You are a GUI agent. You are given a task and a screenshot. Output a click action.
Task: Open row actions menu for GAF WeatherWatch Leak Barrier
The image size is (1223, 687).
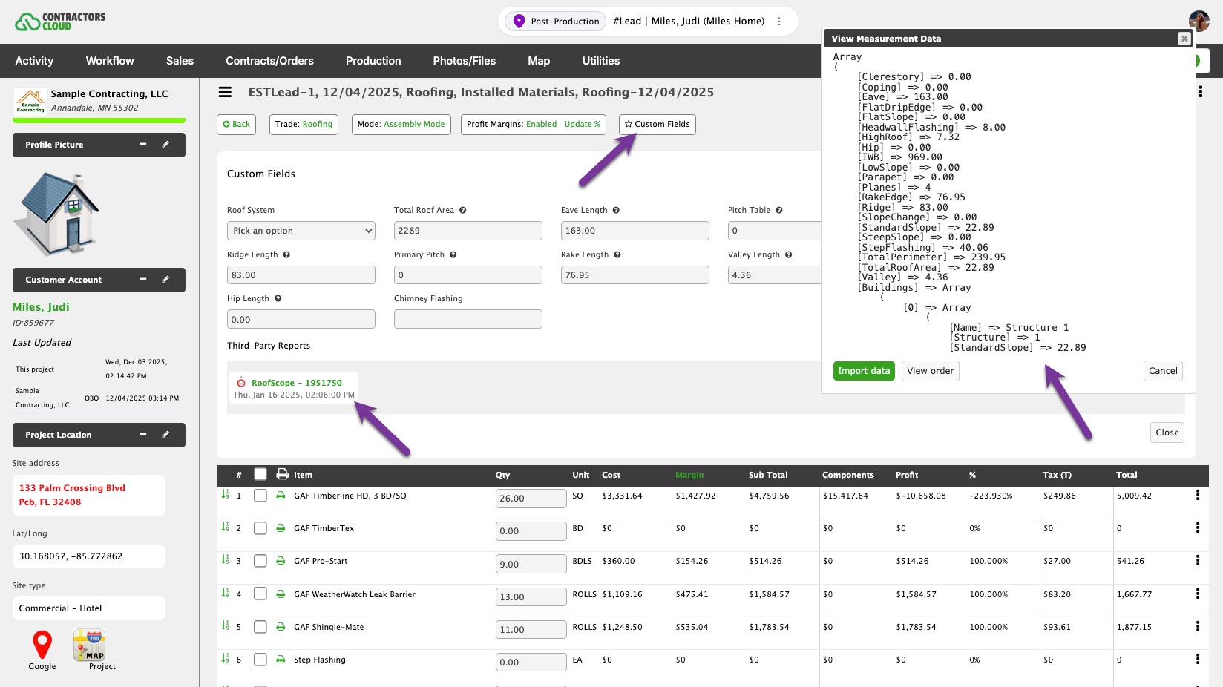[1197, 594]
